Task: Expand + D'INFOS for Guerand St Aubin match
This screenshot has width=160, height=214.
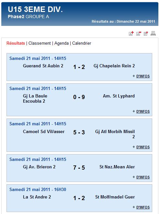Action: coord(141,76)
